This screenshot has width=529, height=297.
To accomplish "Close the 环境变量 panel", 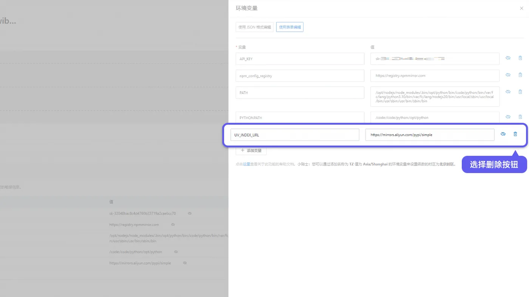I will tap(522, 8).
